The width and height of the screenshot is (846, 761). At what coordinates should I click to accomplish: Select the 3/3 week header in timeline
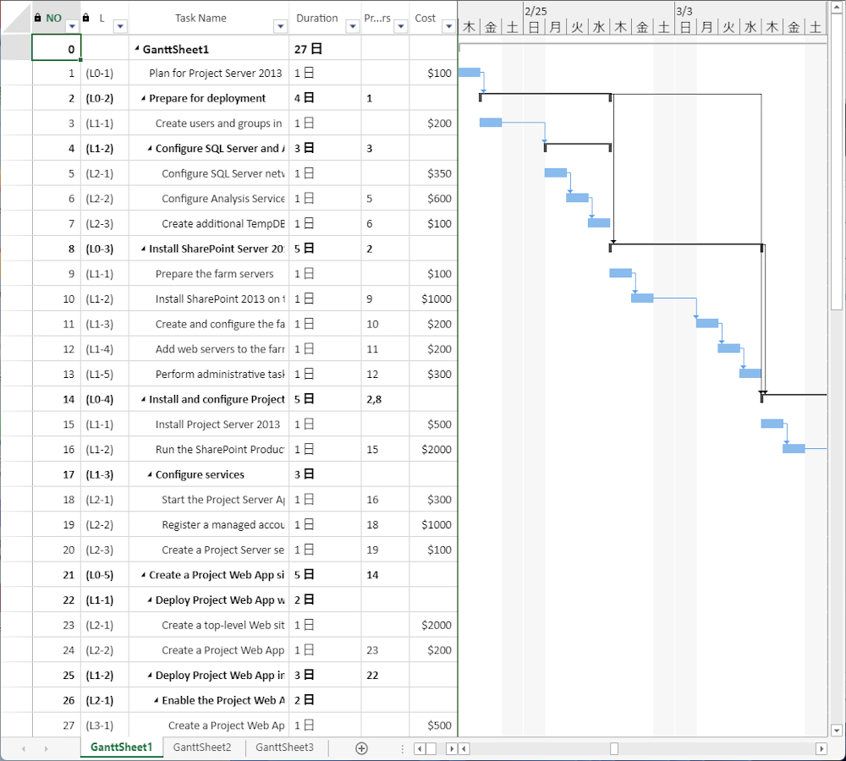(x=750, y=10)
